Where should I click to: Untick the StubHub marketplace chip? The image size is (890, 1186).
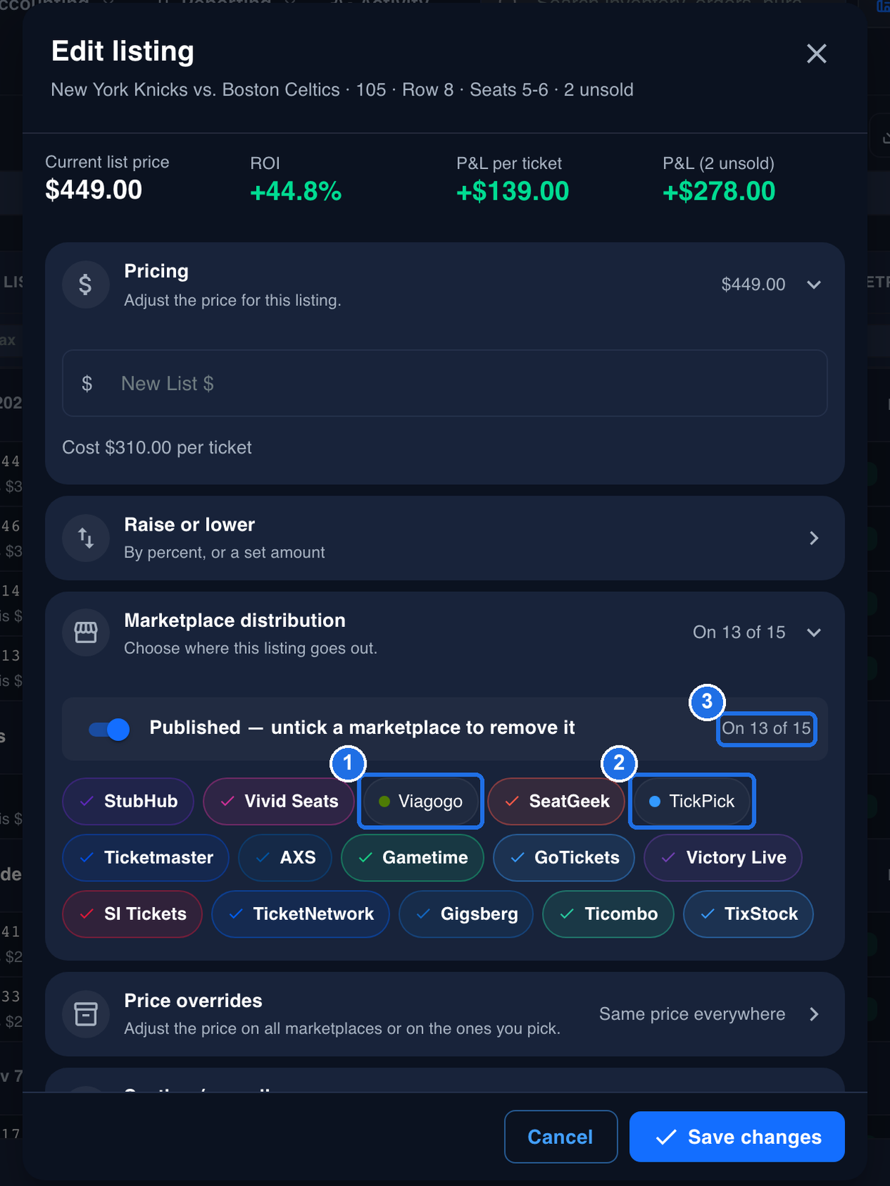coord(128,801)
